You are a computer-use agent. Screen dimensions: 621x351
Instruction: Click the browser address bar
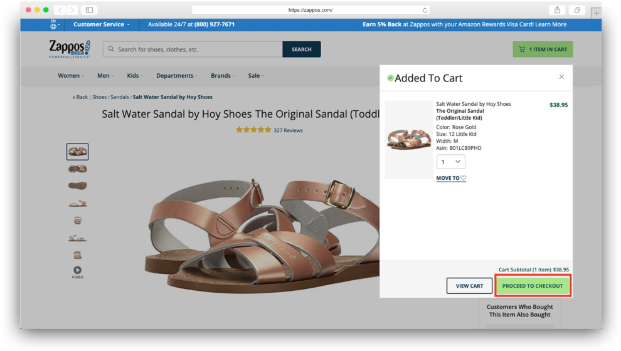tap(310, 10)
